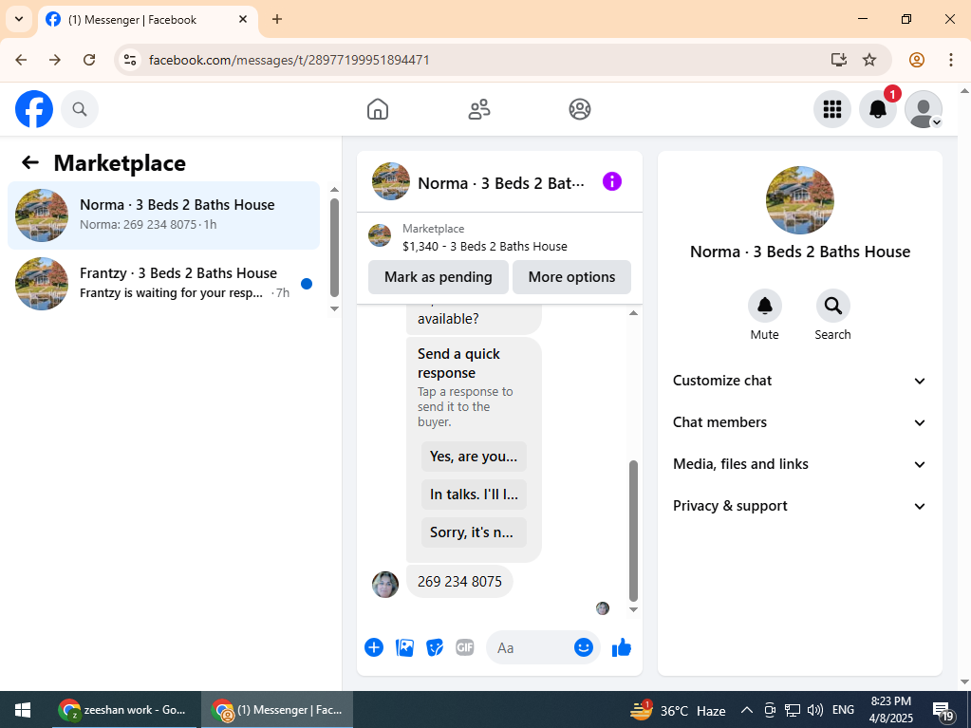Open the Facebook logo home link
The height and width of the screenshot is (728, 971).
pos(34,109)
